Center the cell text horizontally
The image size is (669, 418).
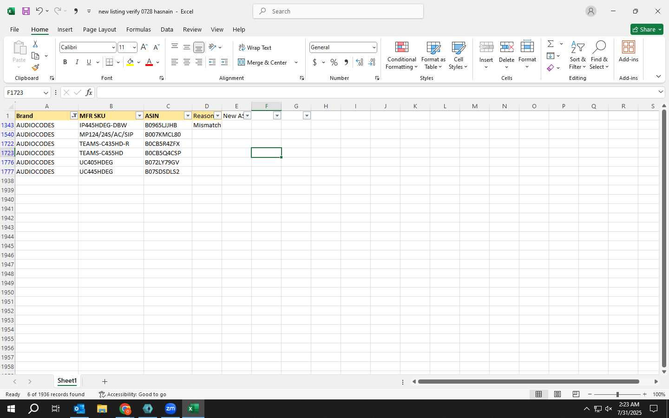[x=187, y=62]
